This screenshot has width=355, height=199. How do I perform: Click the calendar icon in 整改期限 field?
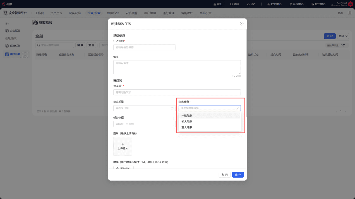tap(172, 108)
